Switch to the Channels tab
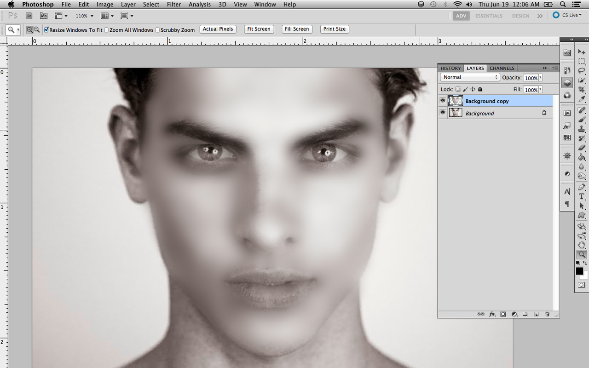 pyautogui.click(x=502, y=68)
